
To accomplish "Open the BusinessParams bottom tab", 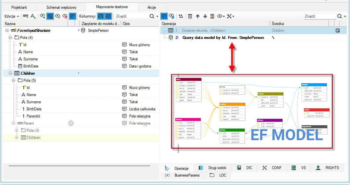I will (x=182, y=175).
